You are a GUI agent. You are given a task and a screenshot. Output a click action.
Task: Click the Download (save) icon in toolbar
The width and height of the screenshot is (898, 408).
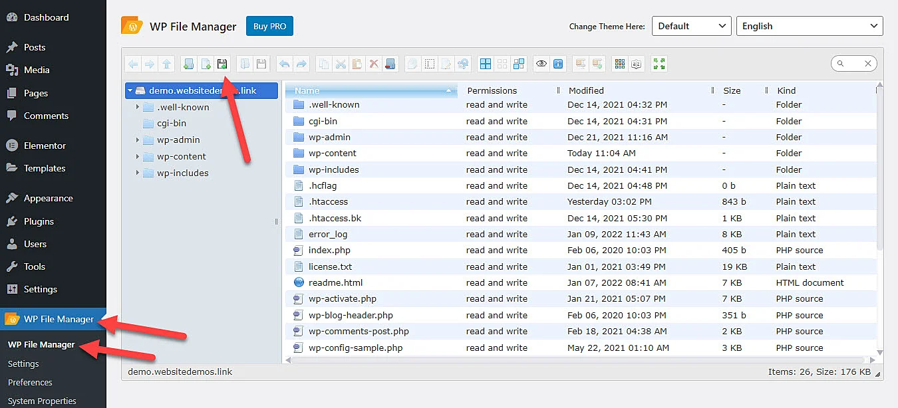(261, 64)
